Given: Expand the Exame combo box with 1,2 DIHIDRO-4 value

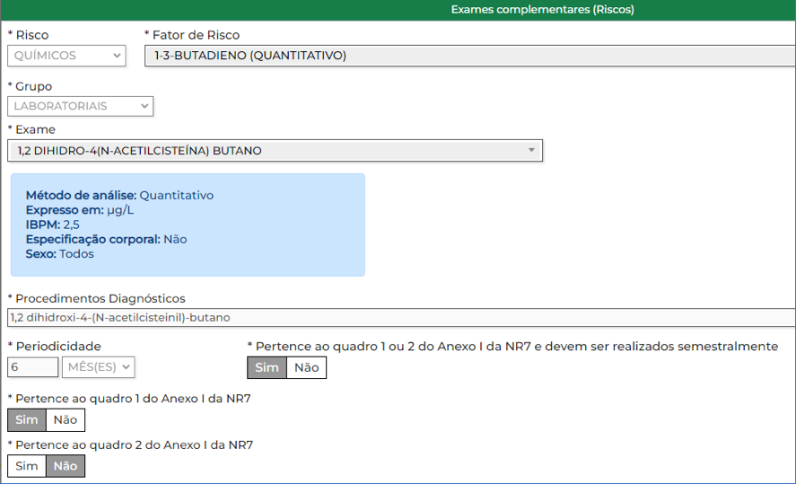Looking at the screenshot, I should pyautogui.click(x=275, y=151).
